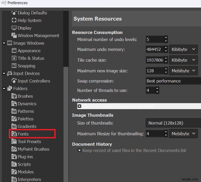Image resolution: width=201 pixels, height=182 pixels.
Task: Select Title & Status tree entry
Action: click(31, 58)
